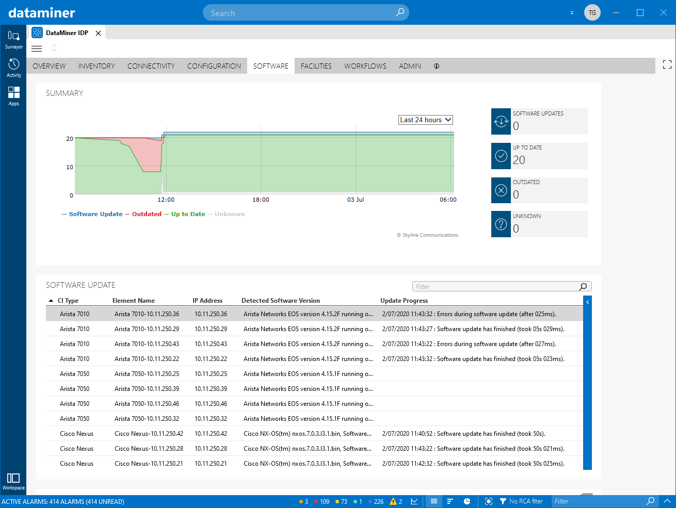676x508 pixels.
Task: Focus the top Search field
Action: (305, 12)
